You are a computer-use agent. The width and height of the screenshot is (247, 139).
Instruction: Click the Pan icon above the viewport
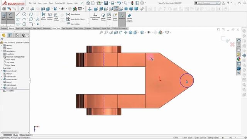point(125,32)
